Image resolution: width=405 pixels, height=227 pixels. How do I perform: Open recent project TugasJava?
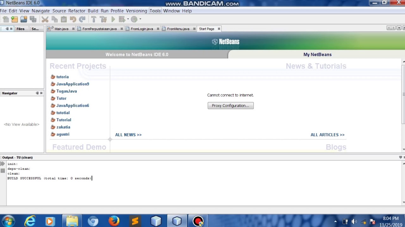point(66,91)
